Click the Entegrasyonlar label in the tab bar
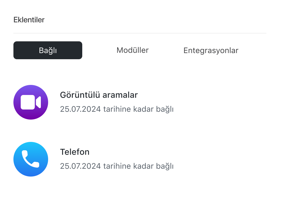Screen dimensions: 282x200 [211, 51]
